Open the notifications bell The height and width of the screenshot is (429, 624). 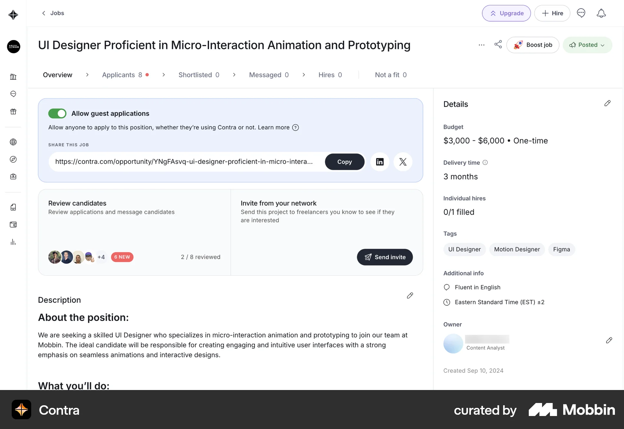[x=601, y=13]
